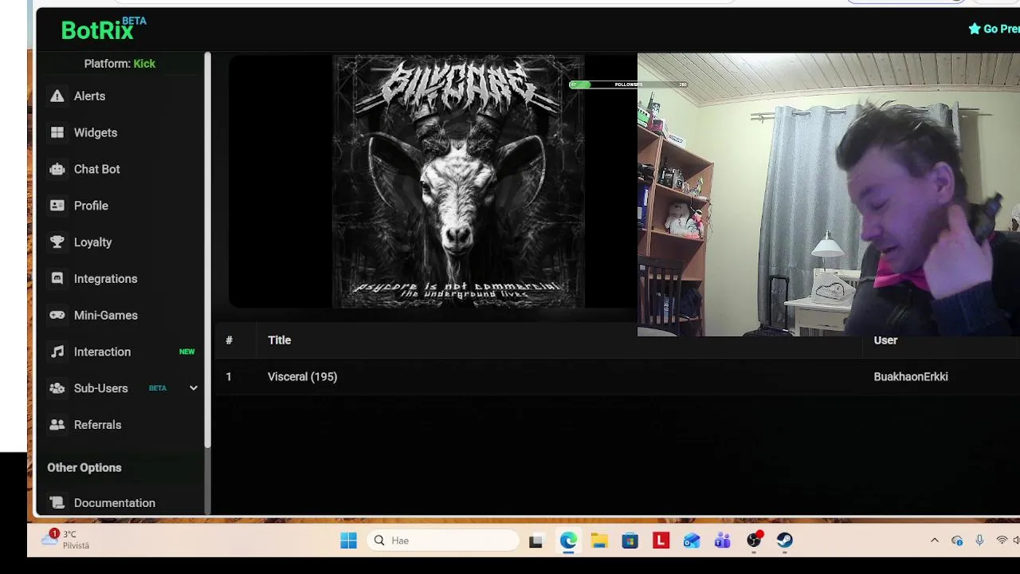The height and width of the screenshot is (574, 1020).
Task: Open Chat Bot robot icon
Action: click(57, 169)
